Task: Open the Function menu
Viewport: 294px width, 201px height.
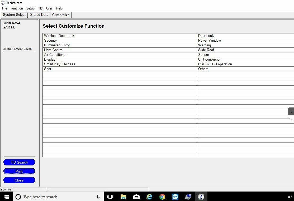Action: click(x=17, y=8)
